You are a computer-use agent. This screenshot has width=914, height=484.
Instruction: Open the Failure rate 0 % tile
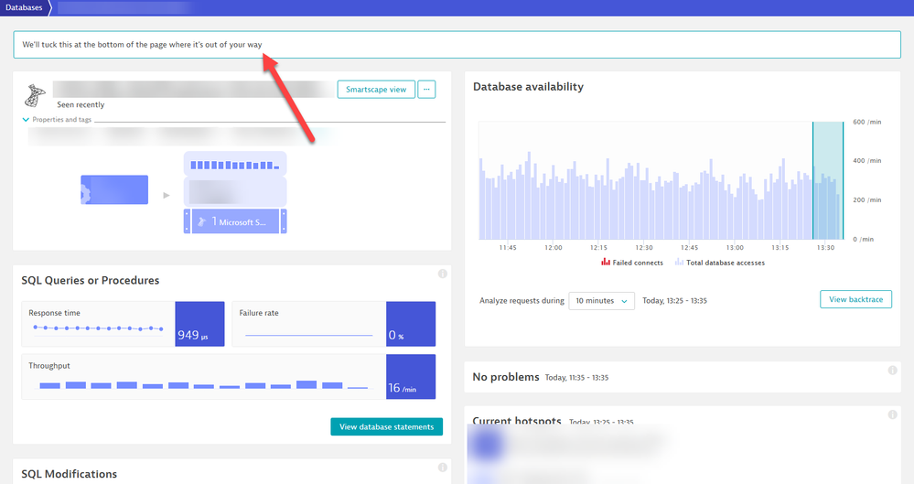(x=411, y=324)
